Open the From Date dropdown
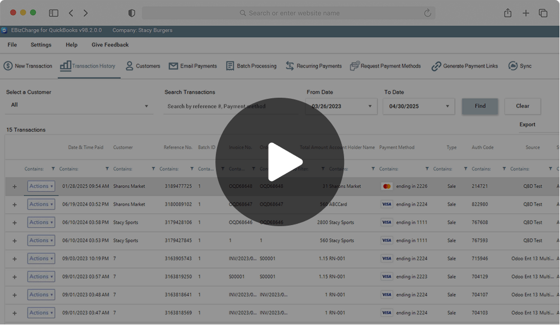The image size is (560, 325). pos(370,106)
